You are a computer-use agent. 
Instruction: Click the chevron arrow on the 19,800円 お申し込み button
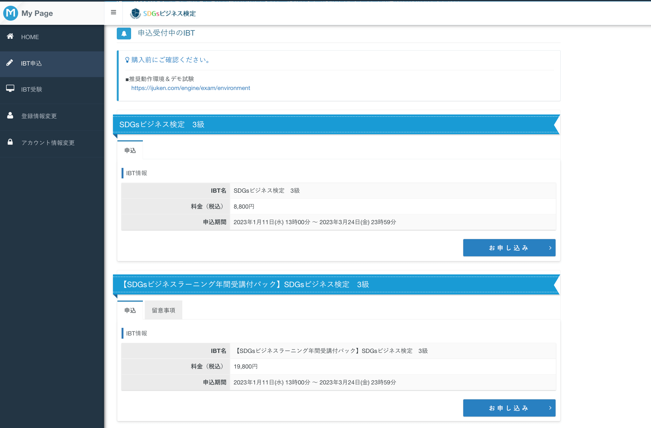point(550,408)
